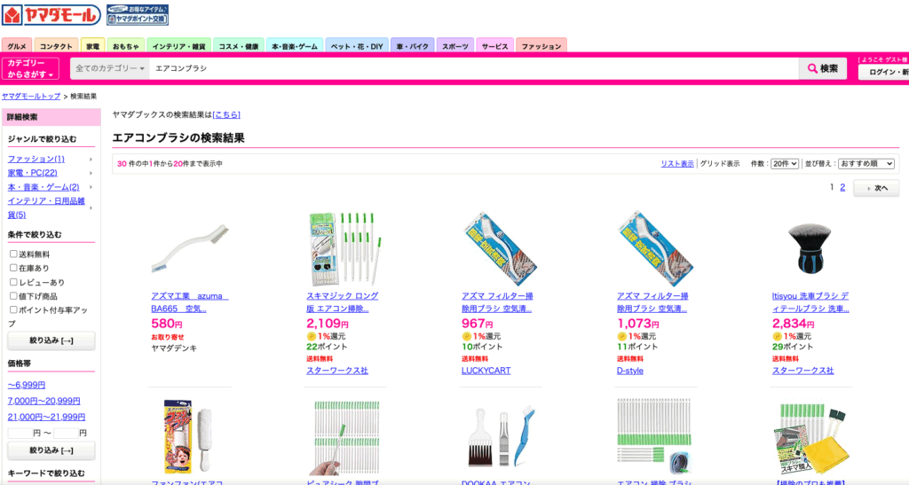The width and height of the screenshot is (909, 485).
Task: Open the グルメ category tab
Action: coord(17,46)
